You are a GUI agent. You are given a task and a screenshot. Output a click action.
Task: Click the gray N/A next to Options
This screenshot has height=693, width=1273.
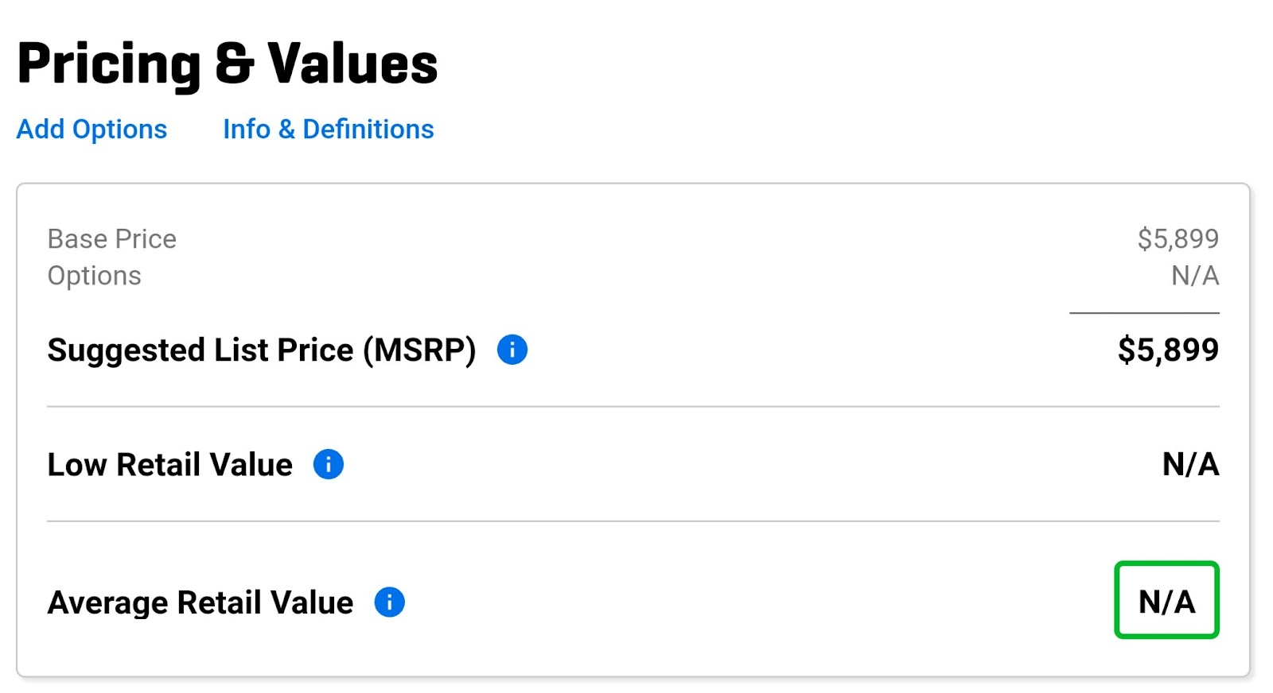[1195, 276]
